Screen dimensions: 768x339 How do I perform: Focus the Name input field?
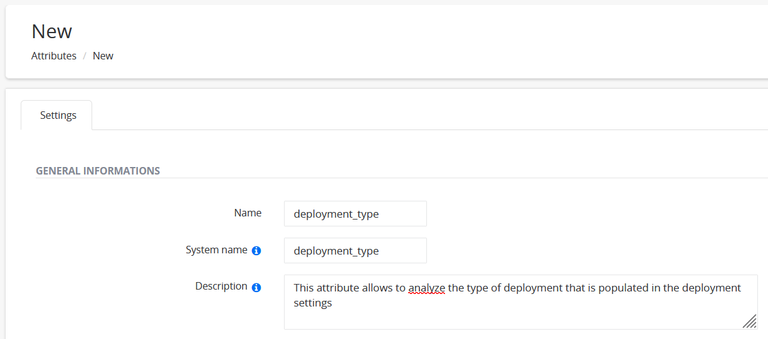355,214
